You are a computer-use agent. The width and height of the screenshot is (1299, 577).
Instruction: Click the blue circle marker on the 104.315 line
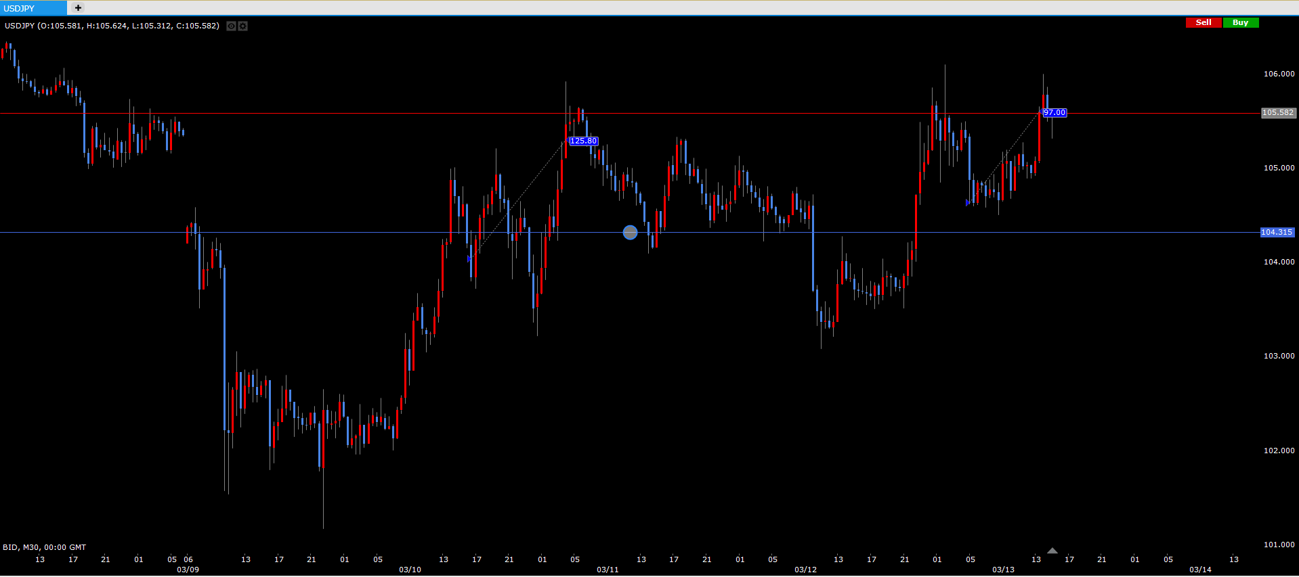(630, 233)
